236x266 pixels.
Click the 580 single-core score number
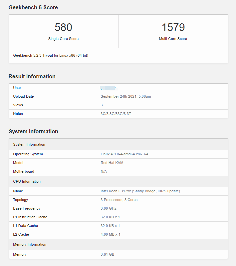[x=63, y=27]
